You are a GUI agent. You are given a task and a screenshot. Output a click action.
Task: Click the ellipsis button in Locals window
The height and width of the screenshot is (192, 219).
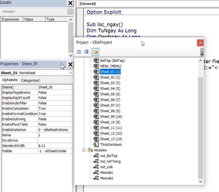pos(70,11)
